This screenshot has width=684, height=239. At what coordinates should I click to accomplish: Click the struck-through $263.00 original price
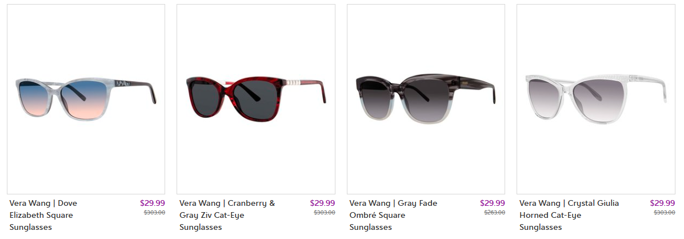495,212
